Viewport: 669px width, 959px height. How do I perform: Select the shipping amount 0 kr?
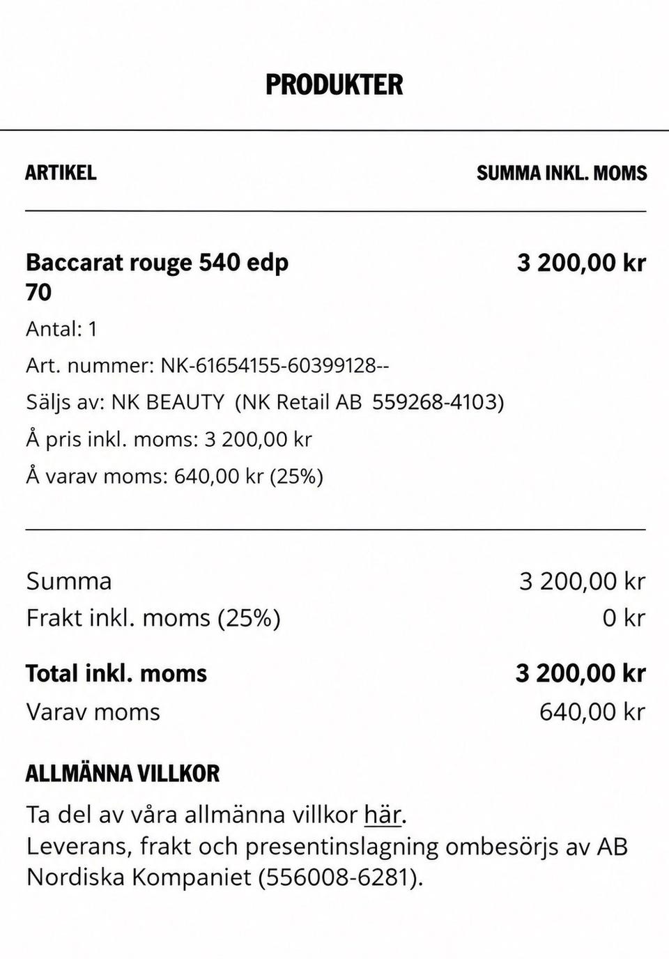click(x=624, y=618)
